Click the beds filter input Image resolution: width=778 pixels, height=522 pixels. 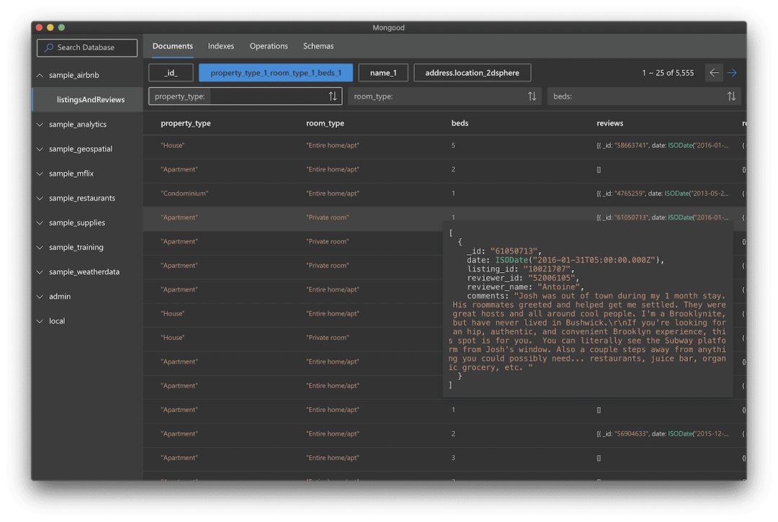(x=644, y=96)
